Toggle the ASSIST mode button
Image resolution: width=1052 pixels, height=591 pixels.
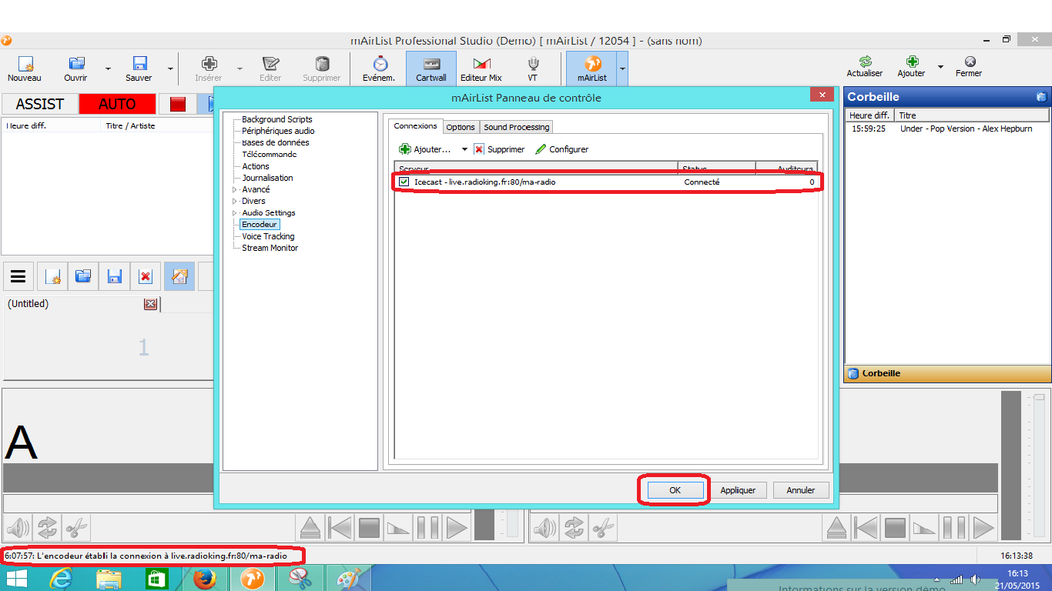(40, 104)
